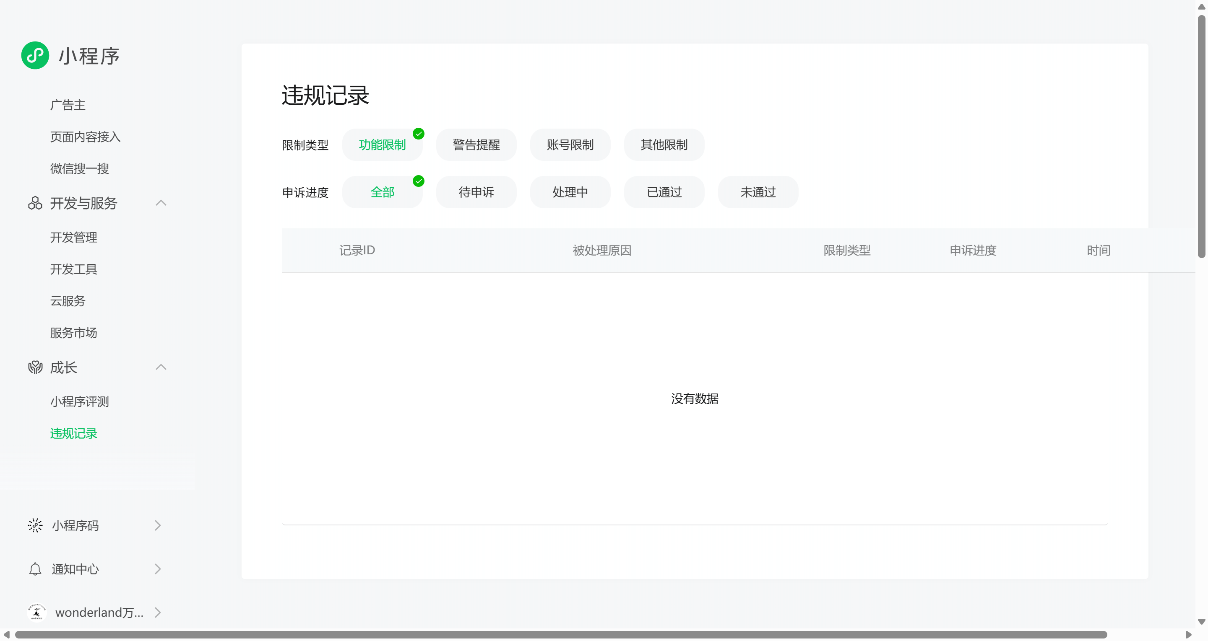Screen dimensions: 1208x641
Task: Click the scrollbar's down arrow
Action: (1201, 621)
